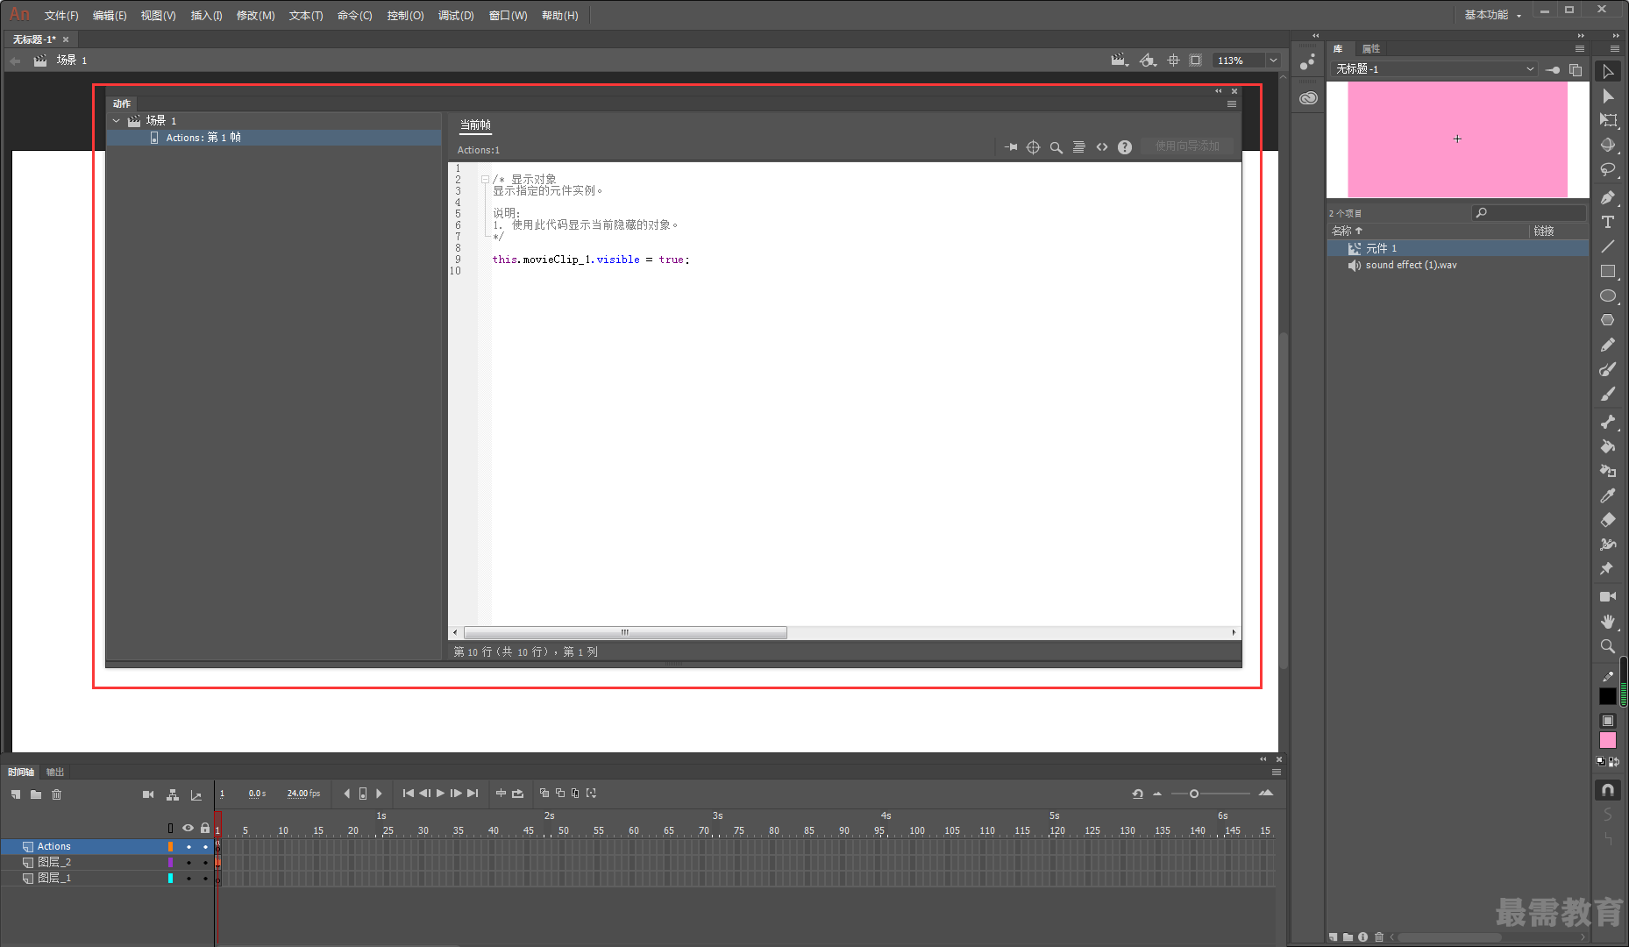Select the Subselection tool
The image size is (1629, 947).
click(x=1608, y=96)
